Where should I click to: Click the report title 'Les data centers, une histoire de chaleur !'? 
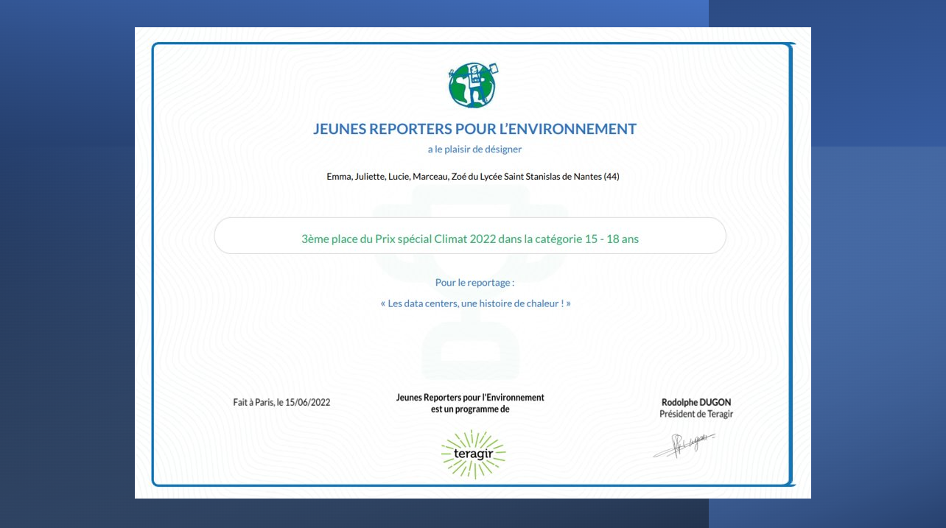point(475,303)
